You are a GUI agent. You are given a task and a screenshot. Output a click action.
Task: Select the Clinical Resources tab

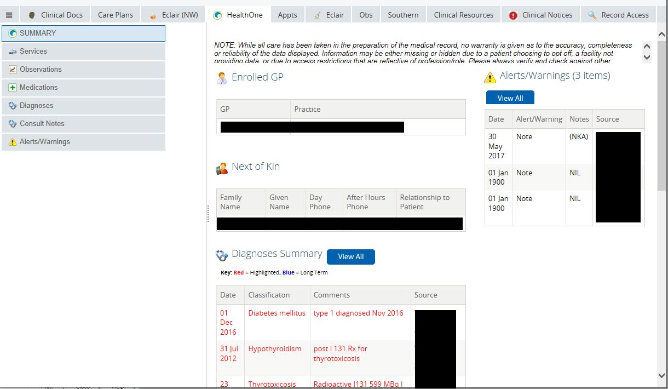463,15
